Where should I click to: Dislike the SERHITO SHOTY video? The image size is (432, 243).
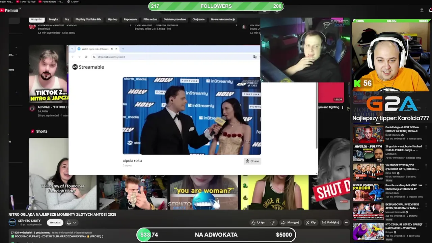coord(273,222)
